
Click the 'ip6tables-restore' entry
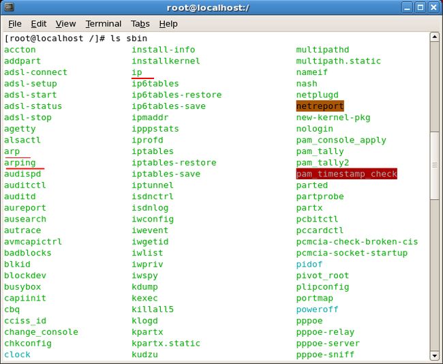pos(177,95)
